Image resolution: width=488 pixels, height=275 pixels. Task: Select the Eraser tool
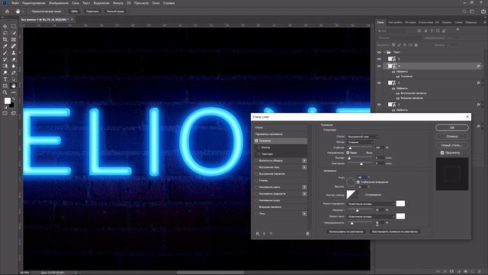[x=14, y=60]
